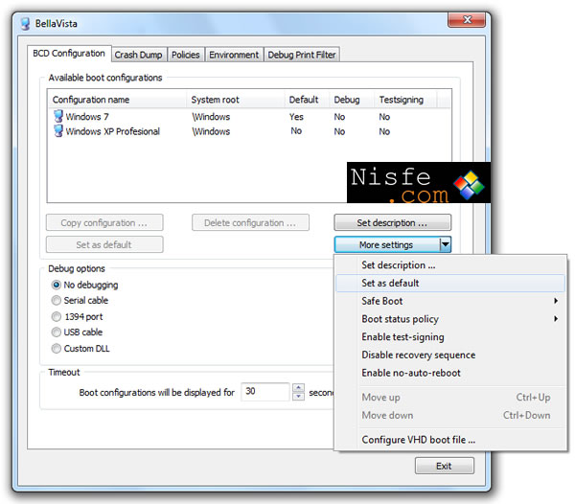Click the Set description button
The image size is (575, 504).
click(x=392, y=222)
